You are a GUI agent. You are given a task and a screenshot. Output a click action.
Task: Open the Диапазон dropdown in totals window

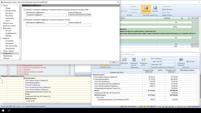(124, 62)
